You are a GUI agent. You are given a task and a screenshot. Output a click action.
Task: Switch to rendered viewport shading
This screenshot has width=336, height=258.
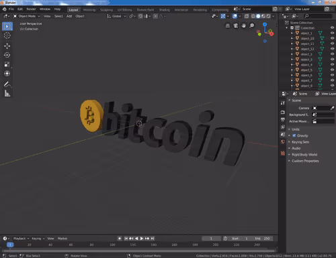tap(268, 16)
